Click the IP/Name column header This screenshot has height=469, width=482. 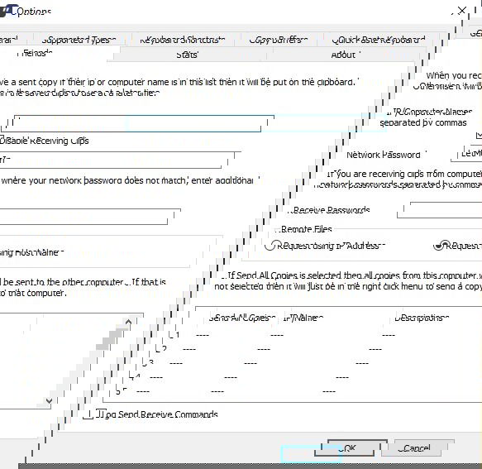(x=303, y=318)
